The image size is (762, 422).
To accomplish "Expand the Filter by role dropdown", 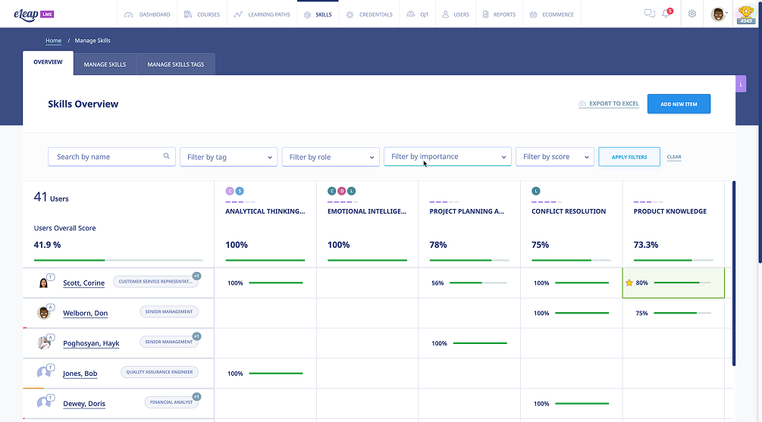I will [x=331, y=157].
